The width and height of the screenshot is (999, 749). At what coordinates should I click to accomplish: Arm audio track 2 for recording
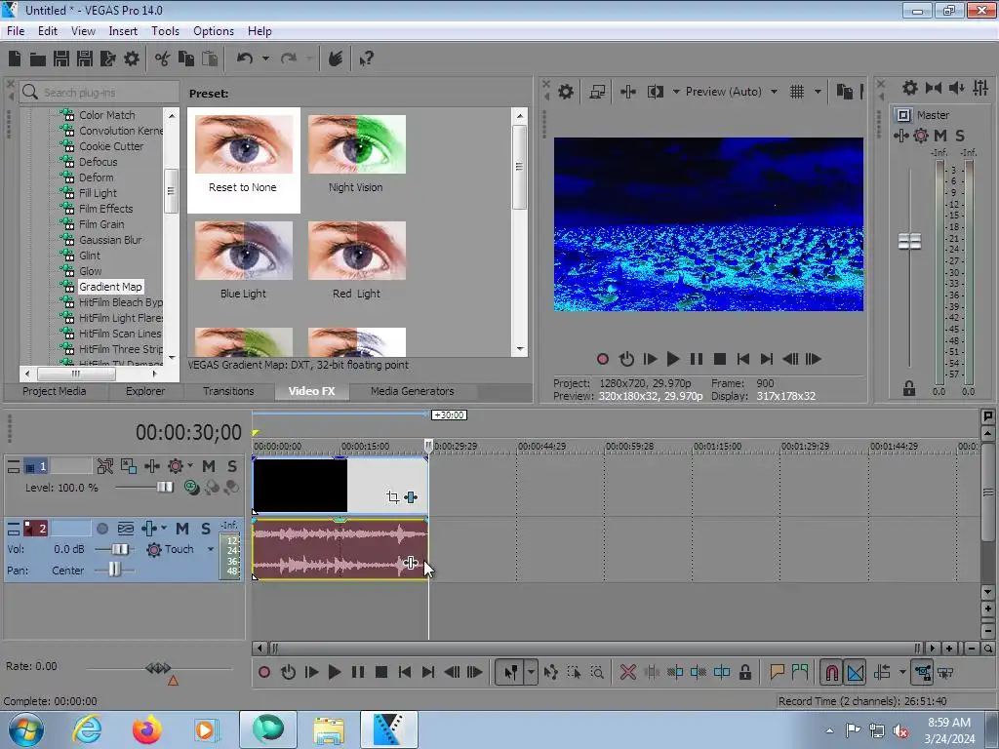(x=101, y=529)
